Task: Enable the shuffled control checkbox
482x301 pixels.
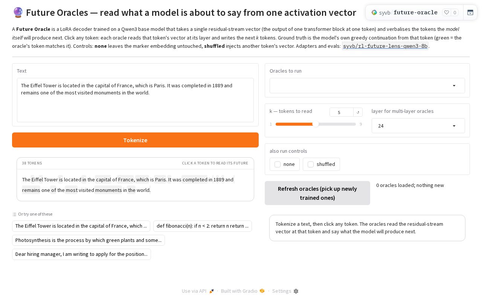Action: point(311,164)
